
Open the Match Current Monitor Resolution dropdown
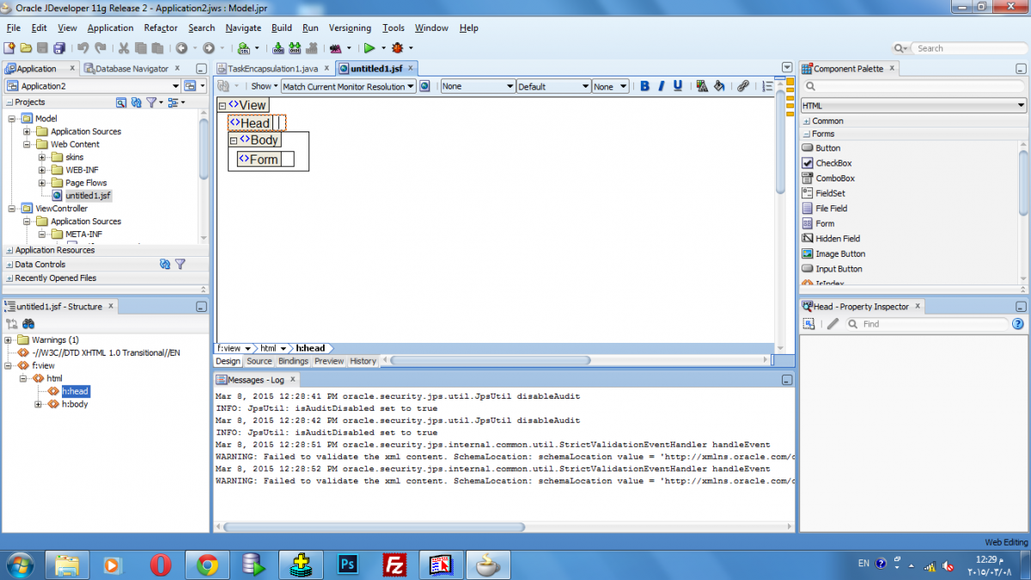click(x=348, y=87)
